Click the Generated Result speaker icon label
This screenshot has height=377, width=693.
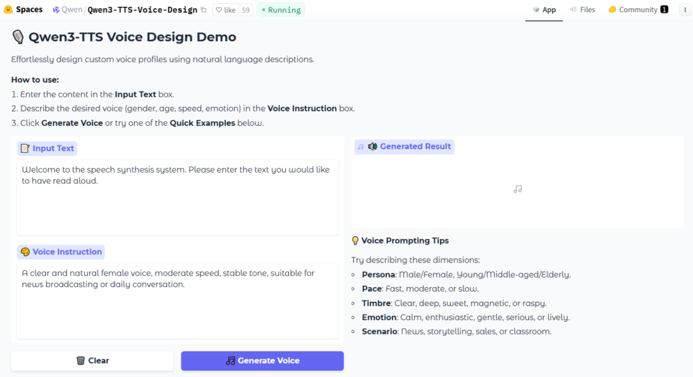coord(372,146)
